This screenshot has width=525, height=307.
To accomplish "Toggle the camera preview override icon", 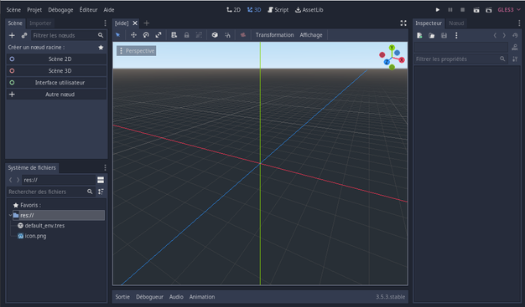I will 243,35.
